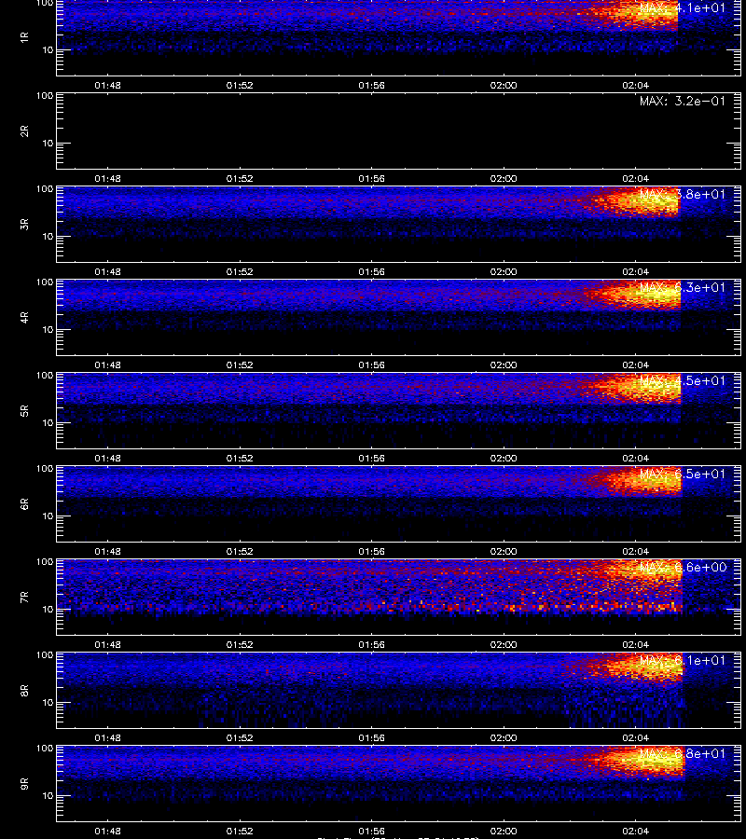Image resolution: width=746 pixels, height=839 pixels.
Task: Click the 2R panel axis label
Action: point(24,131)
